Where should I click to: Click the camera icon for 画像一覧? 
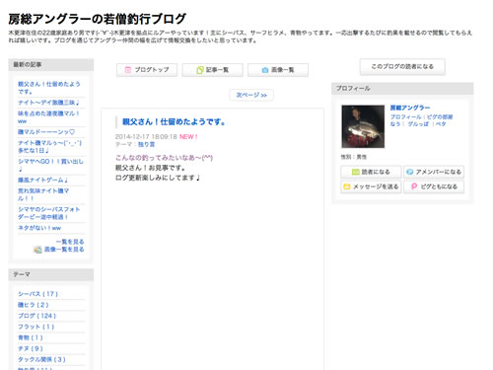click(265, 70)
